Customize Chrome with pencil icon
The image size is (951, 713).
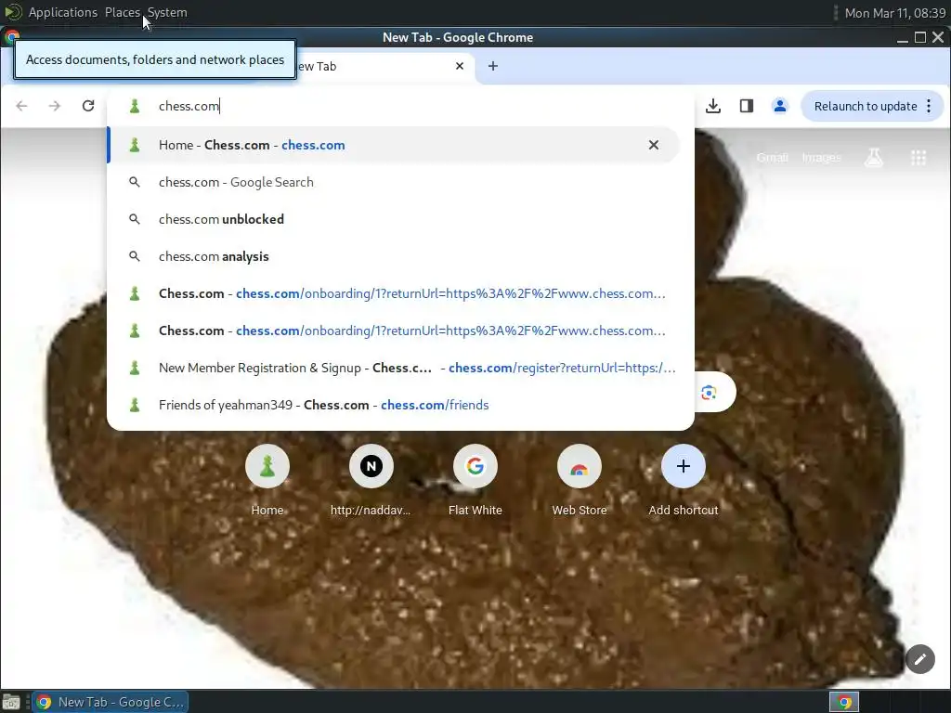point(920,659)
